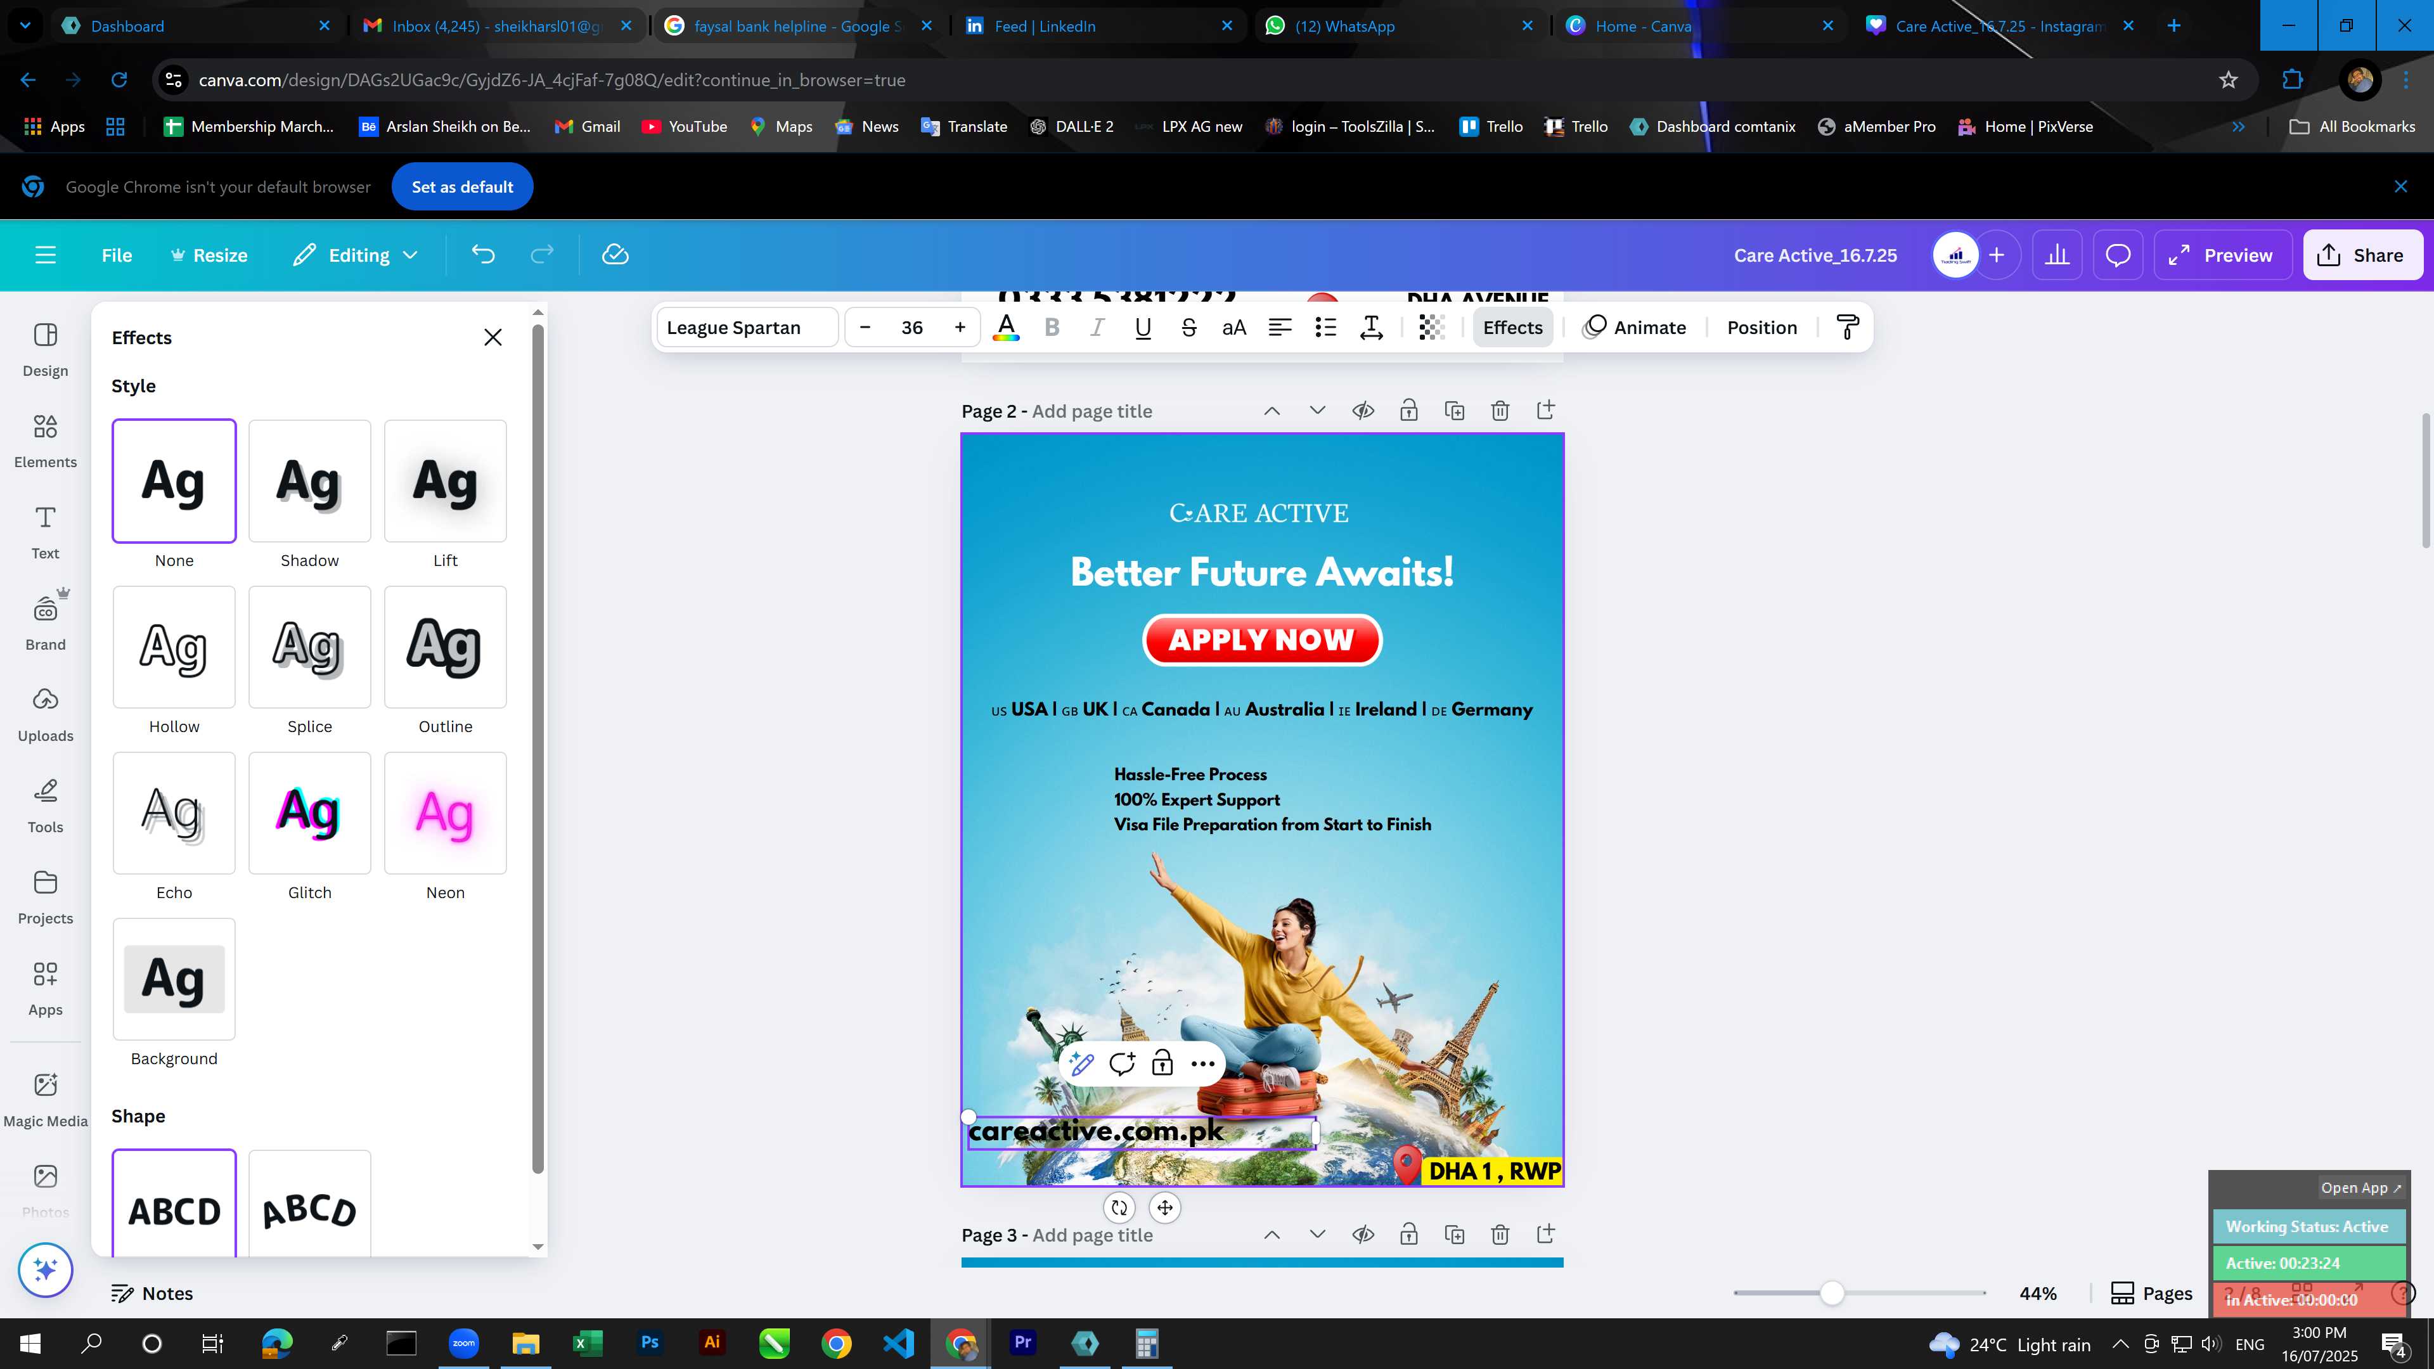Viewport: 2434px width, 1369px height.
Task: Change text alignment
Action: click(1279, 327)
